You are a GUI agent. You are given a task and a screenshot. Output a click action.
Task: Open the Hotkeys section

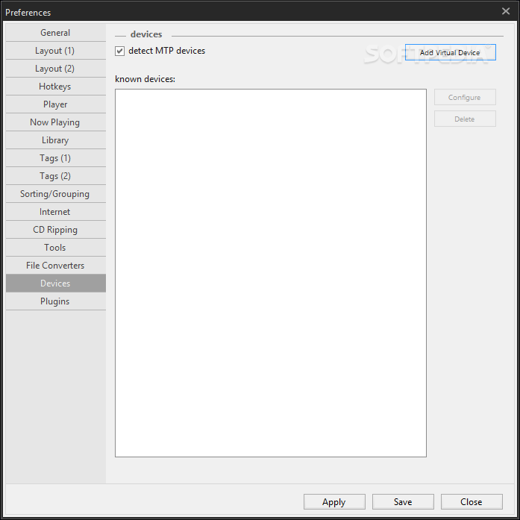[56, 87]
